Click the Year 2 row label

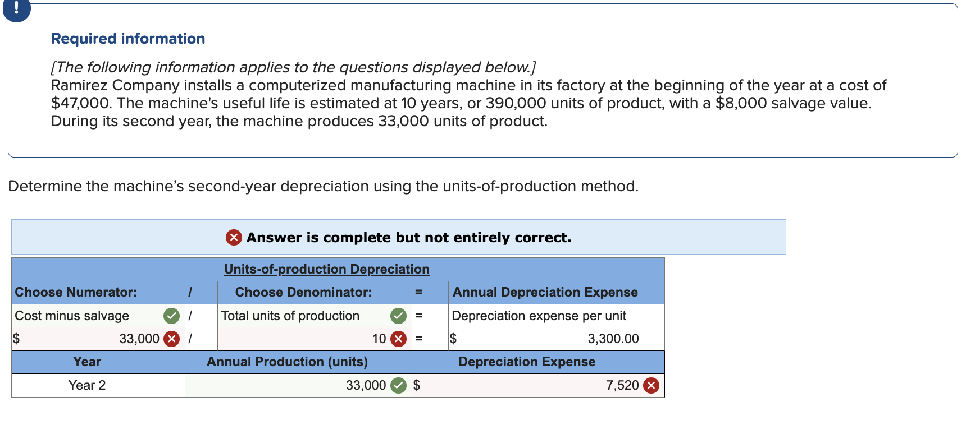tap(87, 385)
